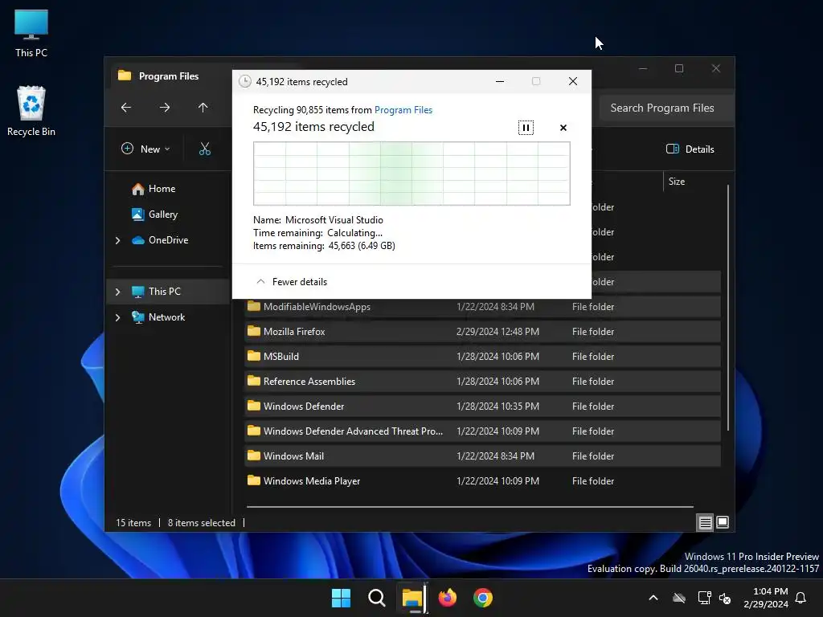Open the notifications bell
Screen dimensions: 823x617
[x=801, y=598]
